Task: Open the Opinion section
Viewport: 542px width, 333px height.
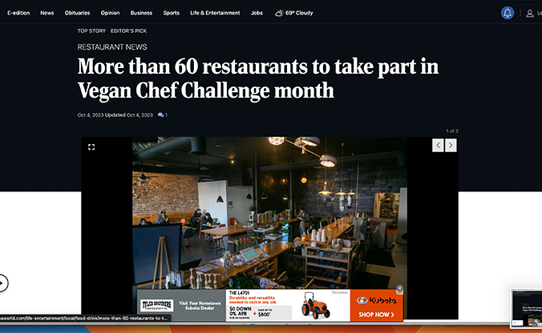Action: [x=111, y=13]
